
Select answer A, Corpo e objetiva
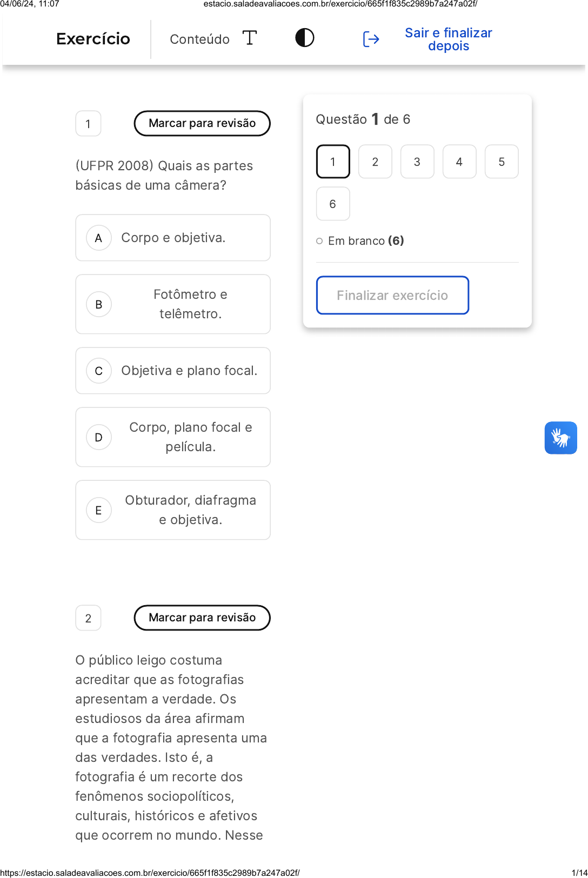173,238
